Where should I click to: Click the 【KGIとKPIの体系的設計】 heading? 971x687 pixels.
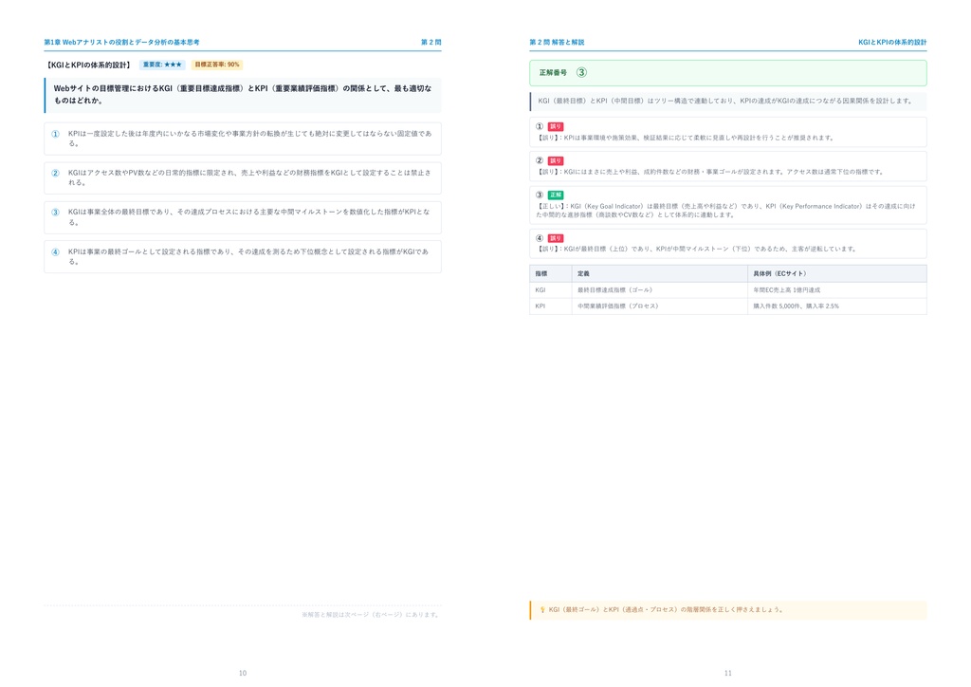[x=88, y=65]
